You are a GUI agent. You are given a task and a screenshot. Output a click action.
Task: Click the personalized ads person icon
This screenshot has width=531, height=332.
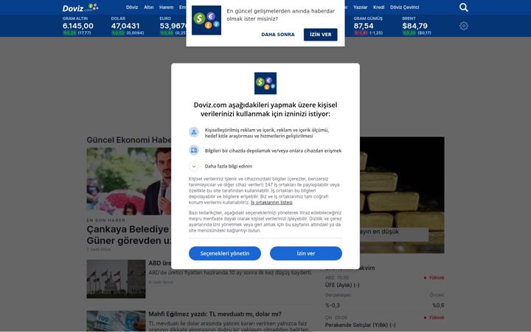coord(194,132)
